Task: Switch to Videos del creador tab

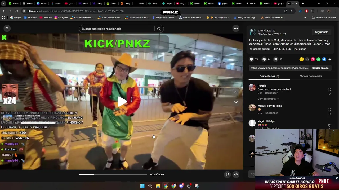Action: click(x=311, y=76)
